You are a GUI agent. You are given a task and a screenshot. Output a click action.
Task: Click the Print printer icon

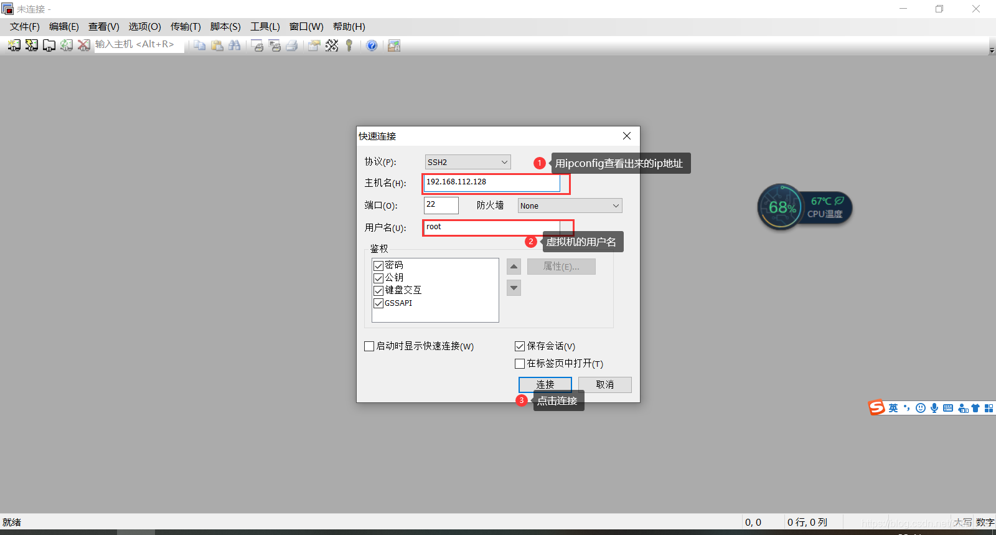pos(292,45)
